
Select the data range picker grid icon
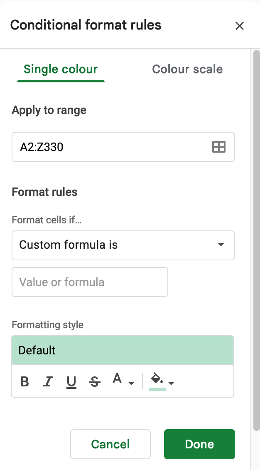pos(219,146)
